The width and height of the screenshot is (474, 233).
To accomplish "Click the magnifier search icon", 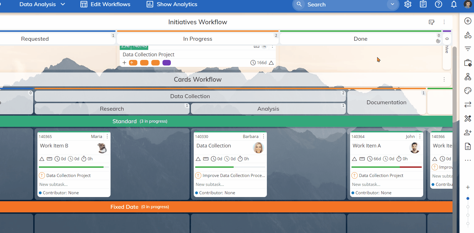I will click(299, 4).
